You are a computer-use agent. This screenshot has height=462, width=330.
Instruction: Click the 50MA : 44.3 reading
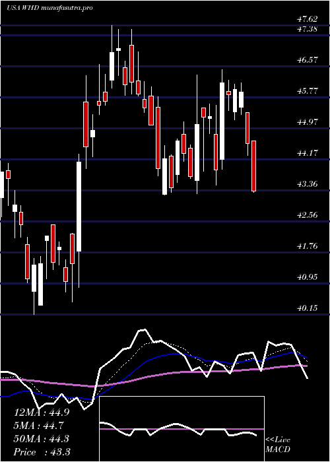coord(42,438)
